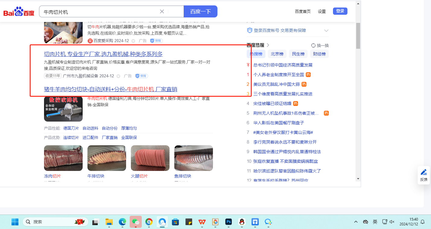Click the 保障 badge beside 百度爱采购
431x229 pixels.
156,41
